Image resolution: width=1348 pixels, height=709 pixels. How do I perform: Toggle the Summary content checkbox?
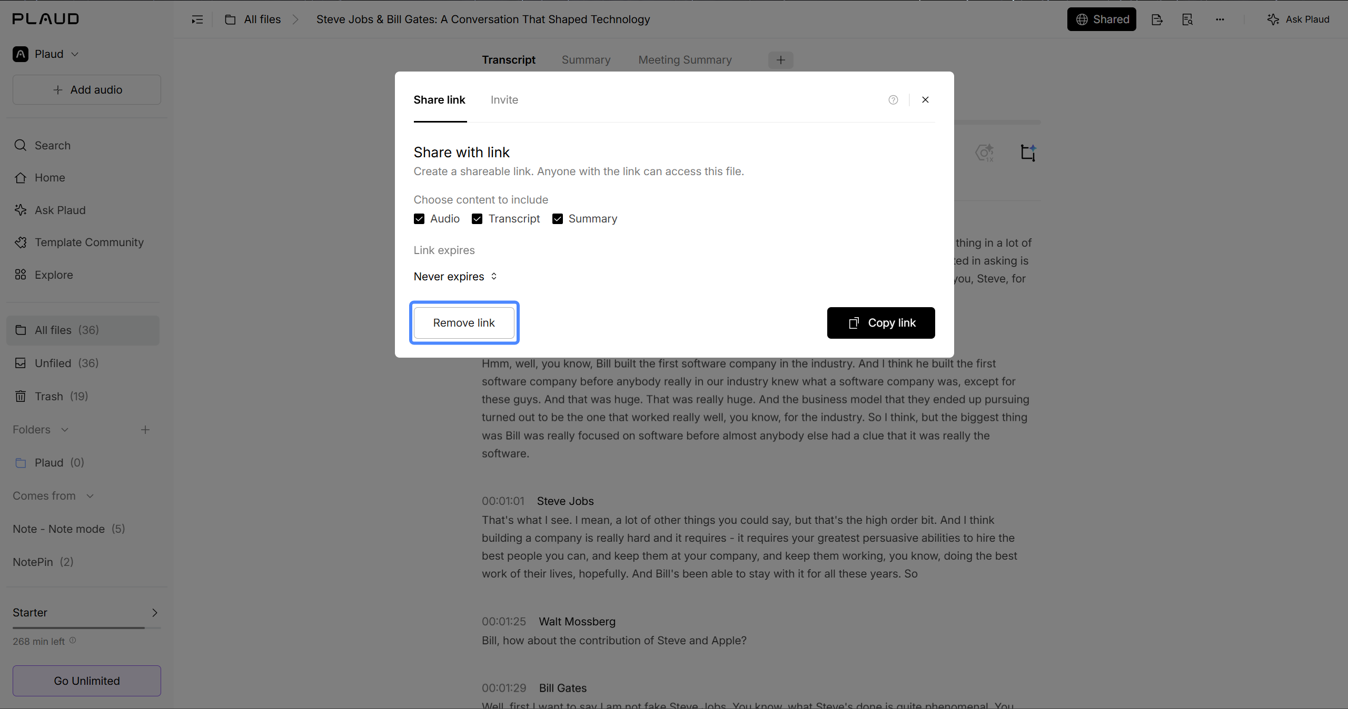point(558,219)
